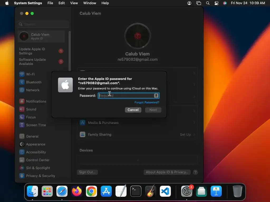The height and width of the screenshot is (202, 270).
Task: Open Privacy & Security settings icon
Action: pos(22,176)
